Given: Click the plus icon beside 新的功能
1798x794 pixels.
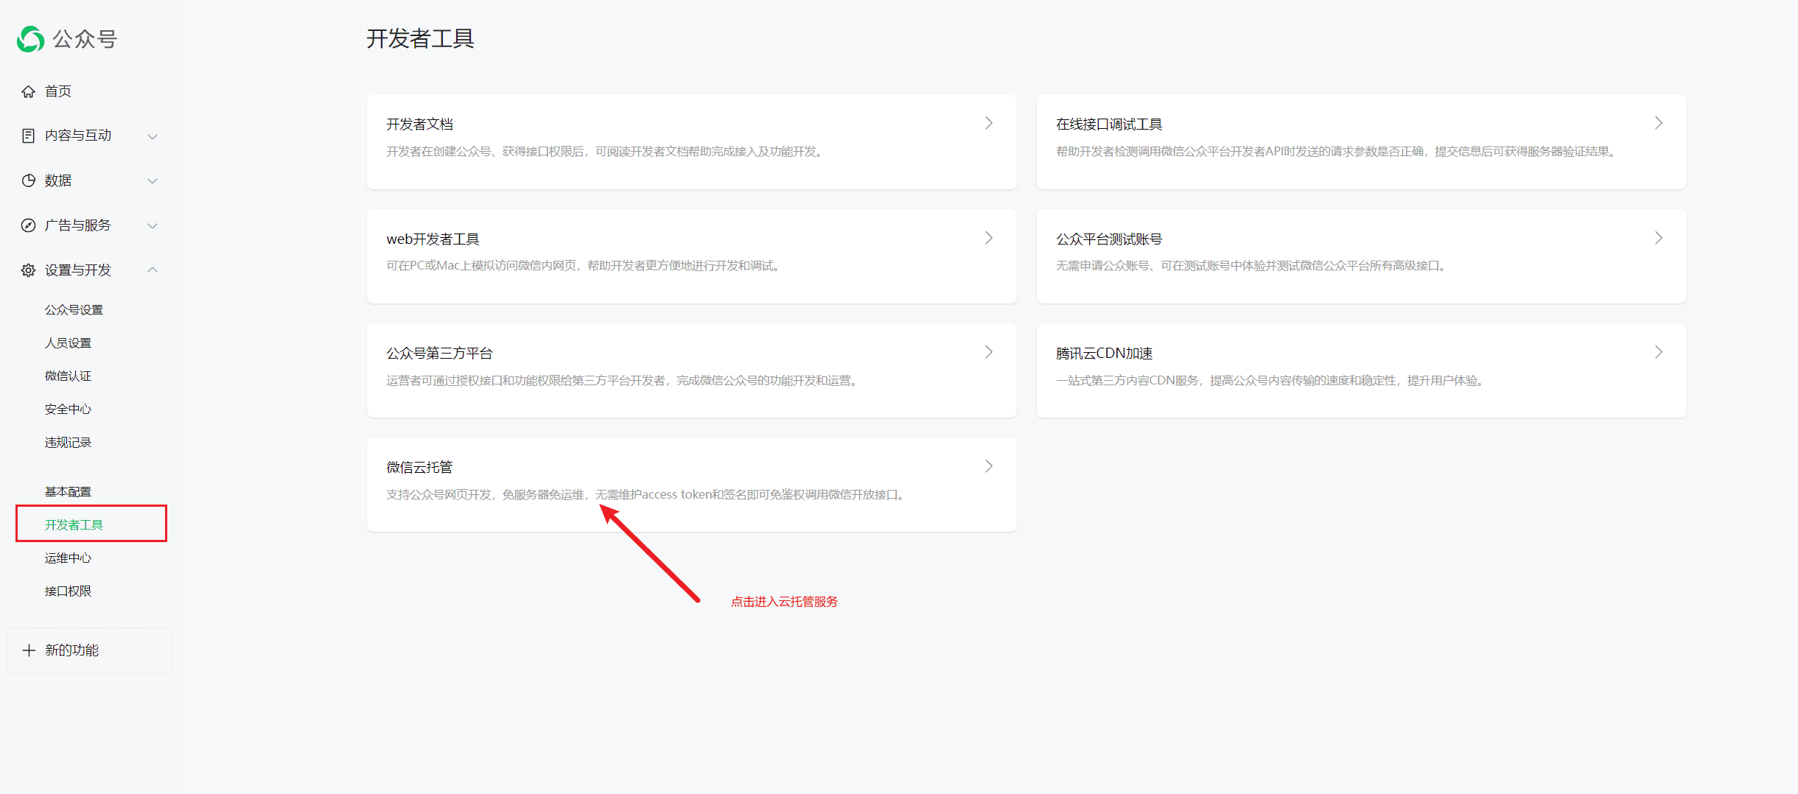Looking at the screenshot, I should tap(29, 650).
